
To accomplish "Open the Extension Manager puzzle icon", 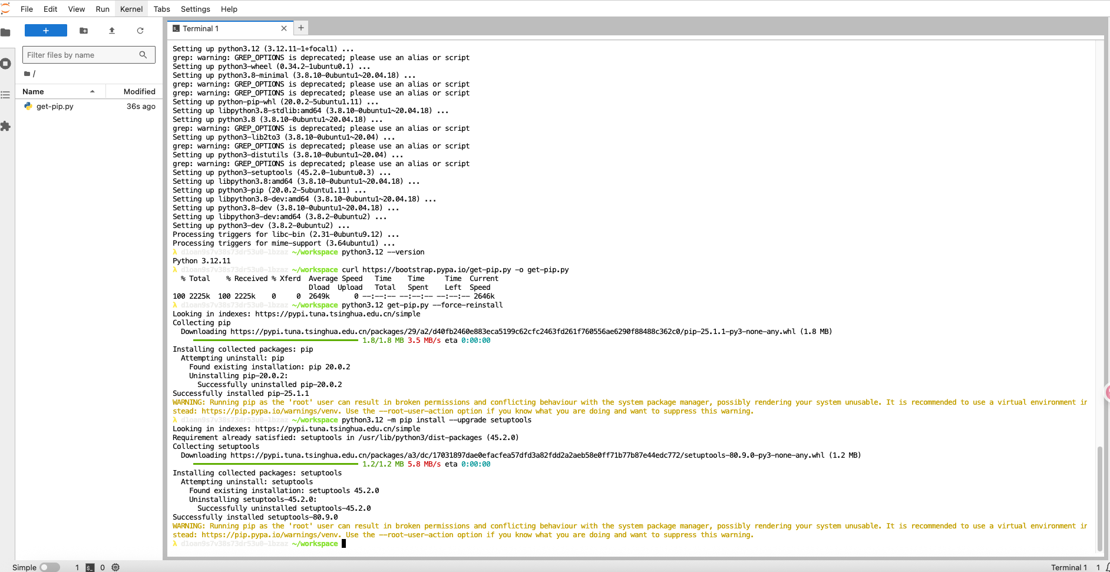I will click(5, 126).
